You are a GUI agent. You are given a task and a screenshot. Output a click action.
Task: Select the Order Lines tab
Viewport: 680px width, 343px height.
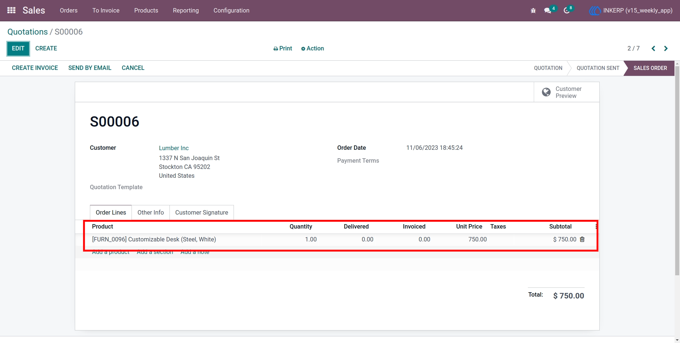click(111, 212)
